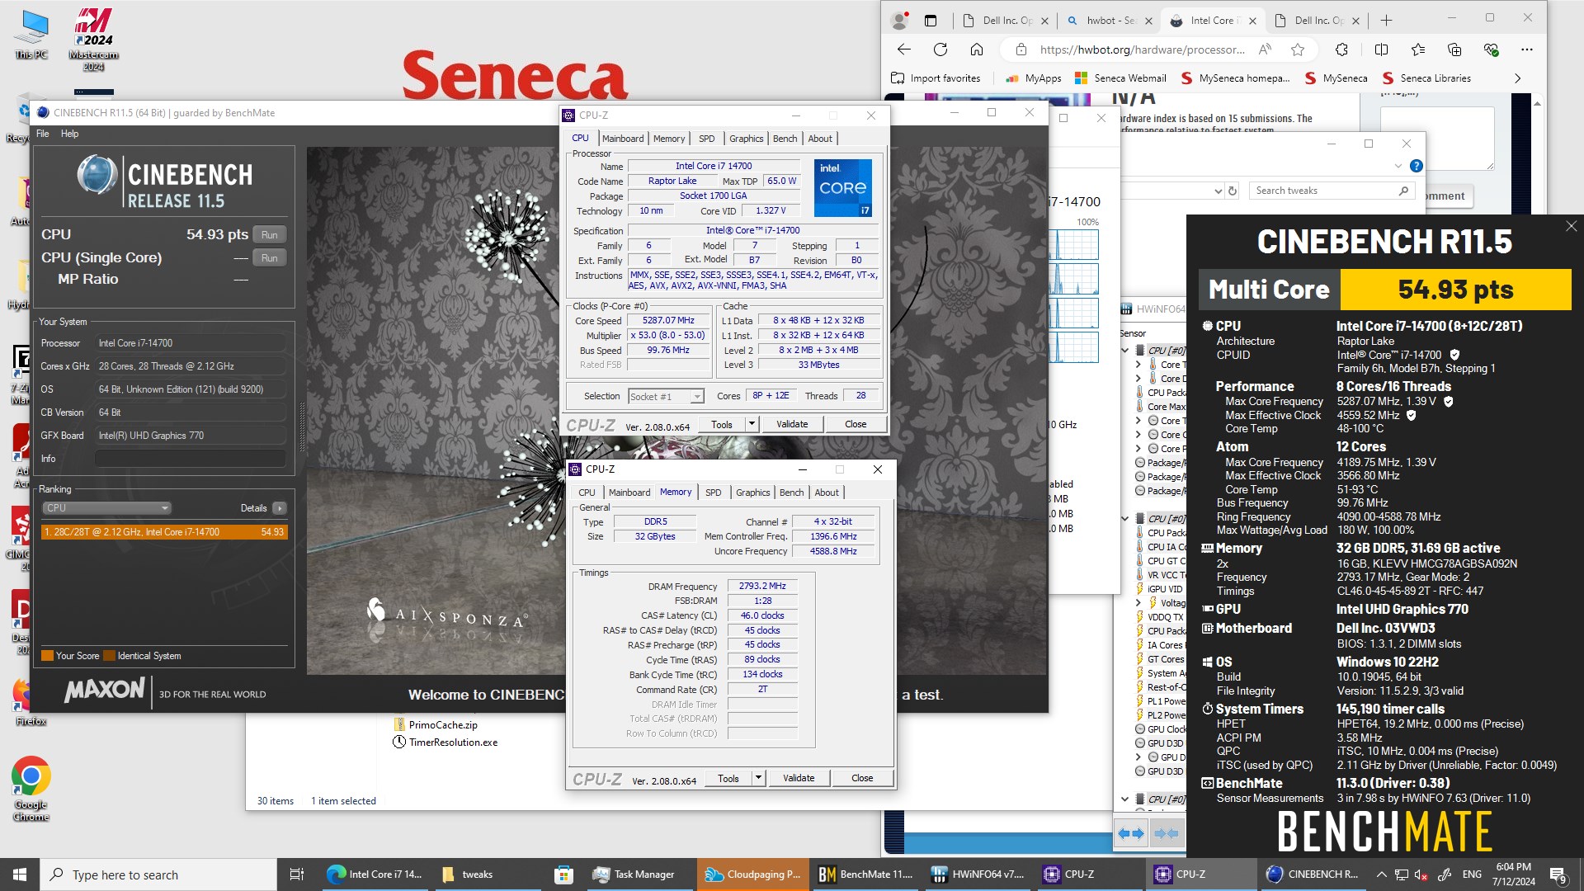
Task: Open Cinebench File menu
Action: click(x=42, y=134)
